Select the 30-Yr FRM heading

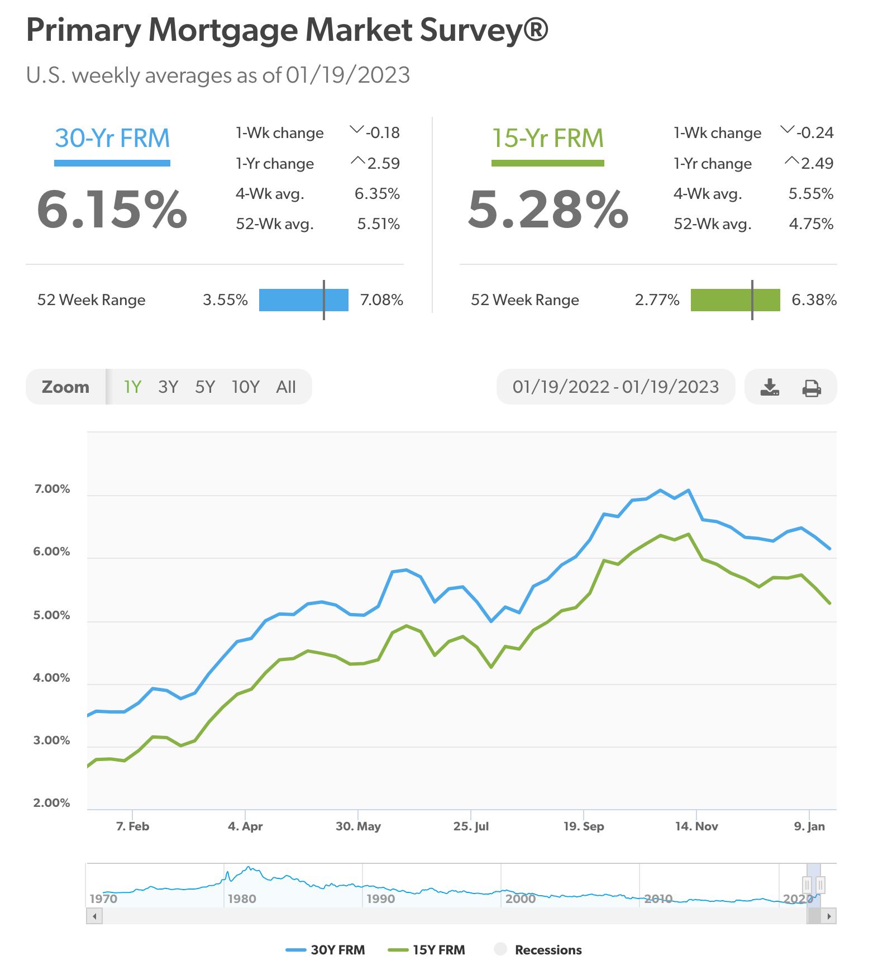coord(112,139)
